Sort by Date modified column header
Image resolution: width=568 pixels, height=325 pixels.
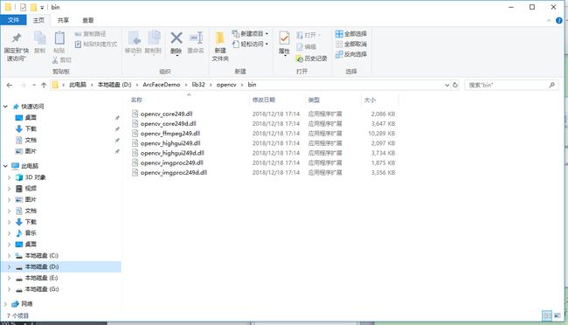(263, 100)
